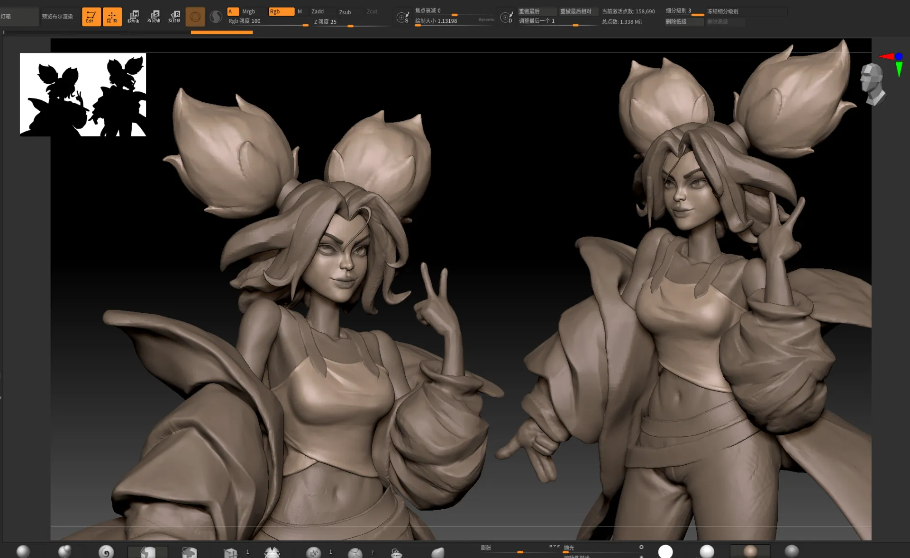This screenshot has width=910, height=558.
Task: Click the orange sculptris sphere icon
Action: [x=195, y=17]
